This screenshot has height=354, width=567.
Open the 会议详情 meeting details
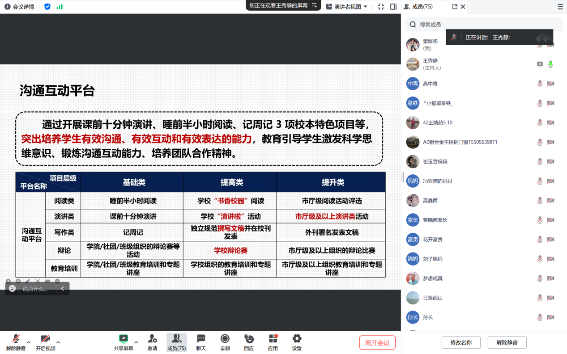click(20, 7)
